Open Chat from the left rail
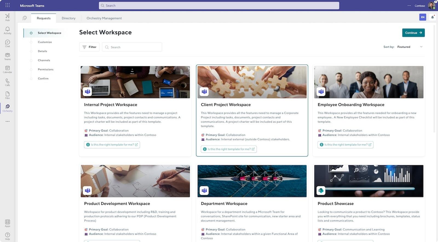438x242 pixels. (x=7, y=43)
